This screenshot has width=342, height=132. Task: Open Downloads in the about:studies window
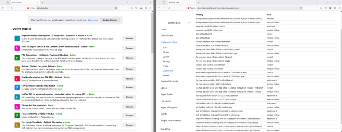131,8
